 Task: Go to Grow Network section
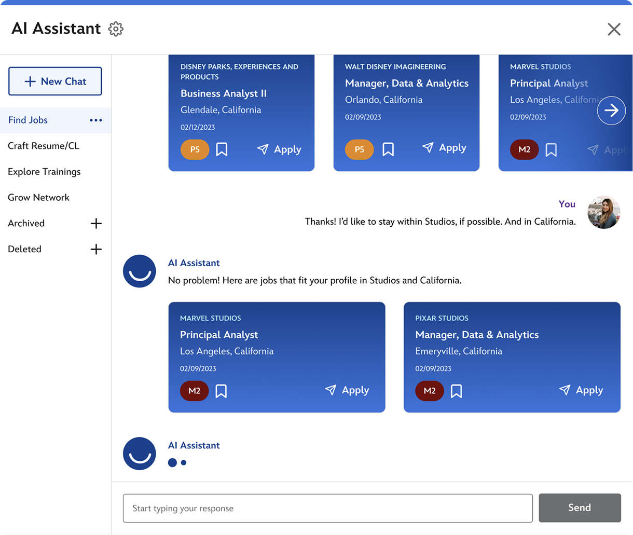point(38,198)
